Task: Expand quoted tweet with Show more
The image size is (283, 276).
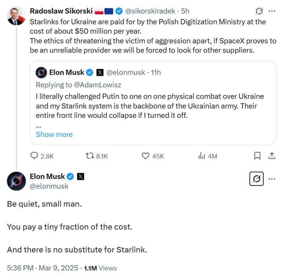Action: [x=54, y=134]
